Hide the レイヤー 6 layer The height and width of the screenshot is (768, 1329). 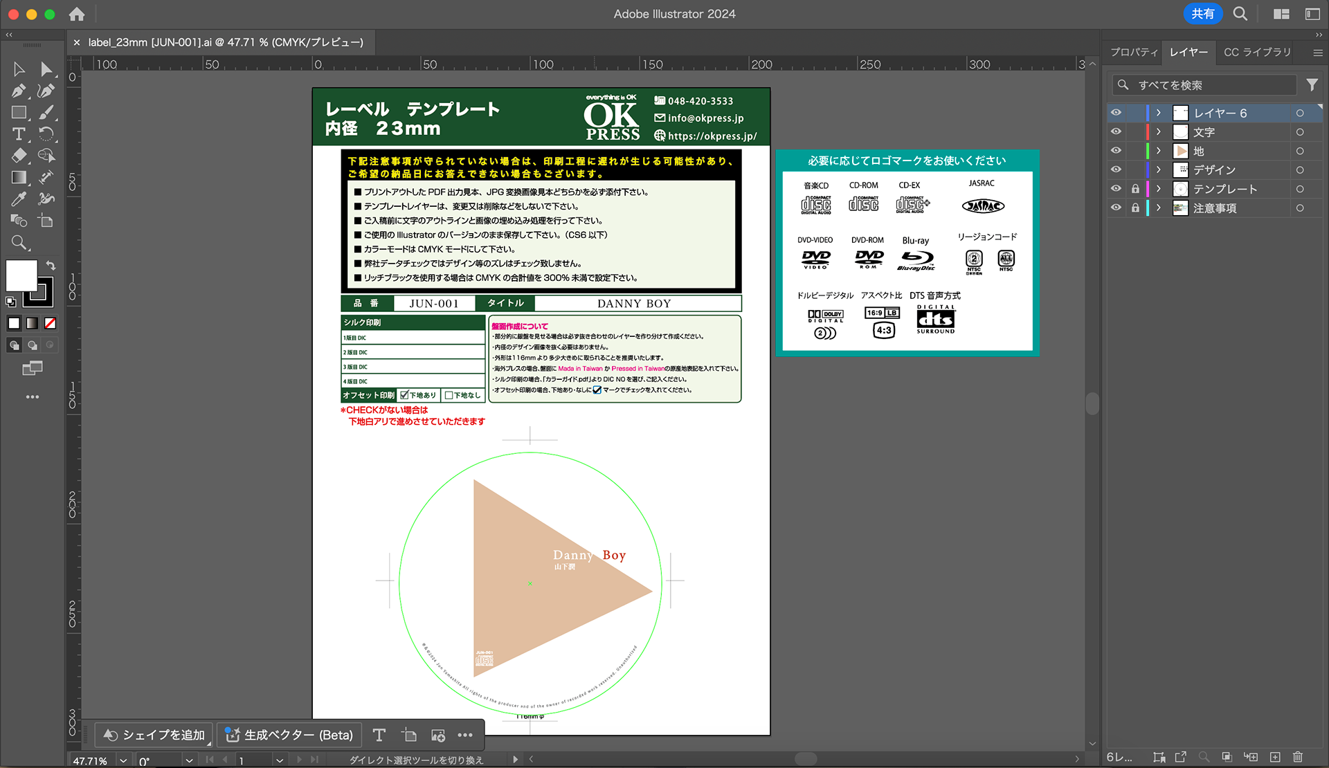click(x=1116, y=113)
